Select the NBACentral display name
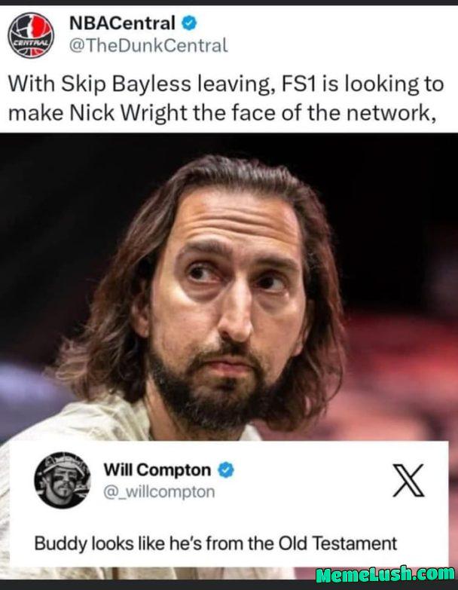 coord(122,23)
